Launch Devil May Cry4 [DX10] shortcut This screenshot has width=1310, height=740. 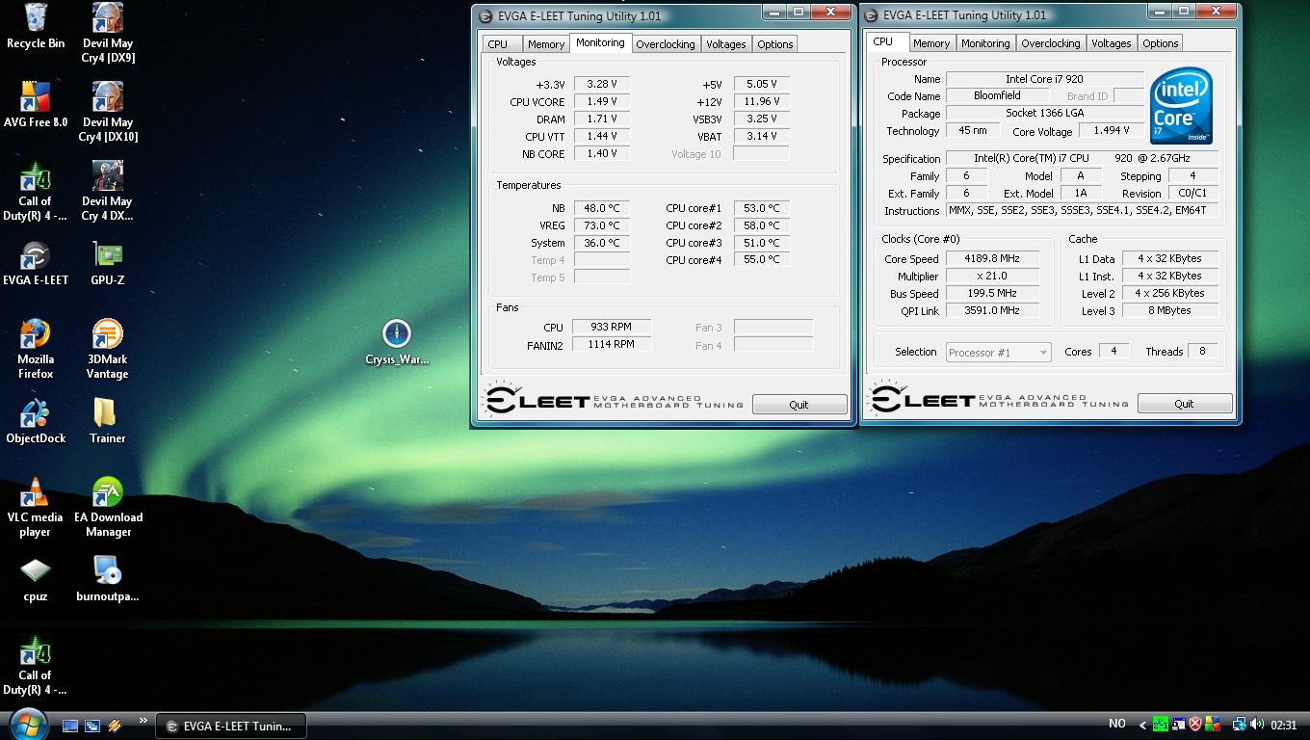(x=107, y=112)
